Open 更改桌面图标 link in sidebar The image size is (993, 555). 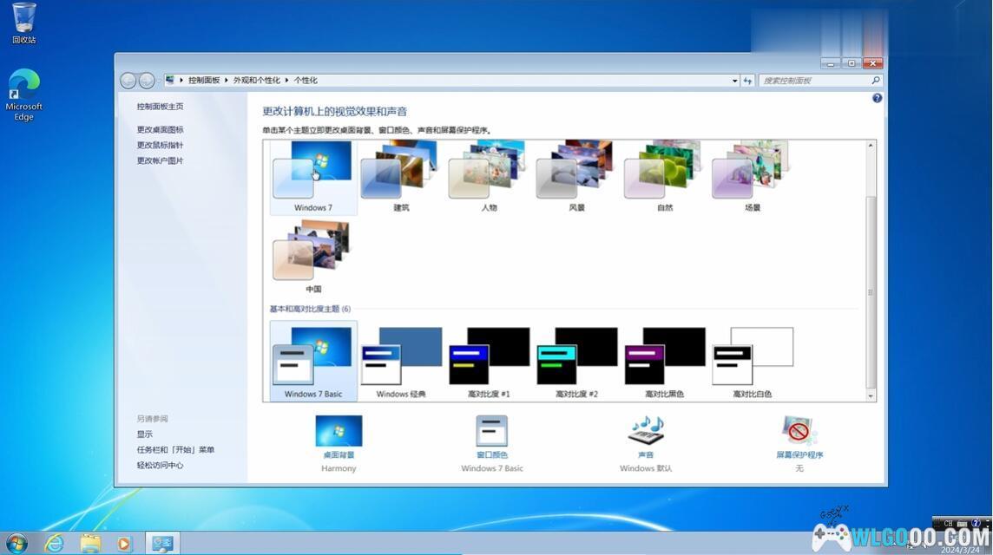pos(160,130)
